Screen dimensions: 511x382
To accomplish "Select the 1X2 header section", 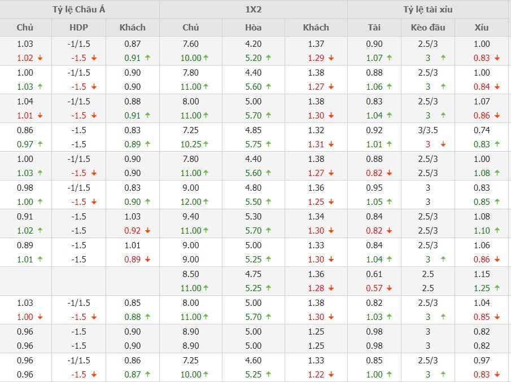I will click(x=253, y=10).
